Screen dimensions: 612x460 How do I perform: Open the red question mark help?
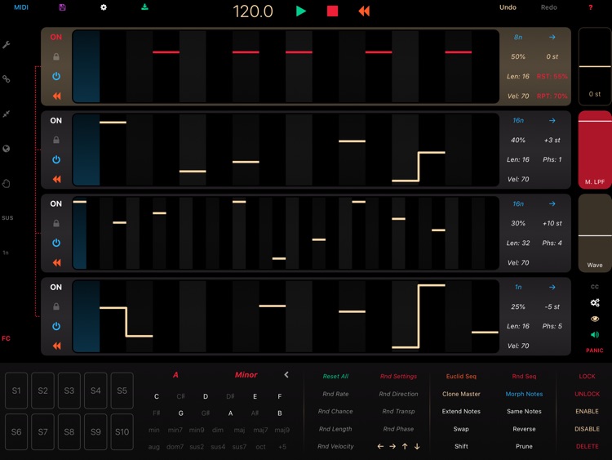click(x=591, y=7)
